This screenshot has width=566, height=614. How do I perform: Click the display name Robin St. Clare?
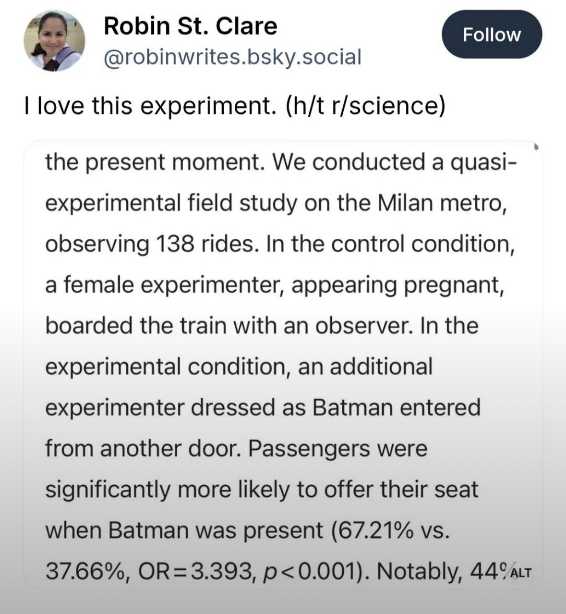pyautogui.click(x=190, y=26)
